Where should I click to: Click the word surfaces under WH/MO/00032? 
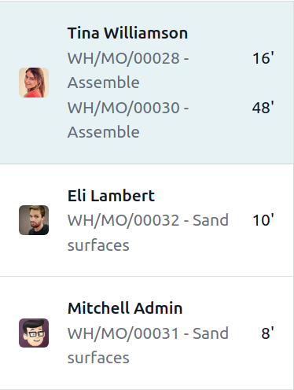click(x=98, y=245)
